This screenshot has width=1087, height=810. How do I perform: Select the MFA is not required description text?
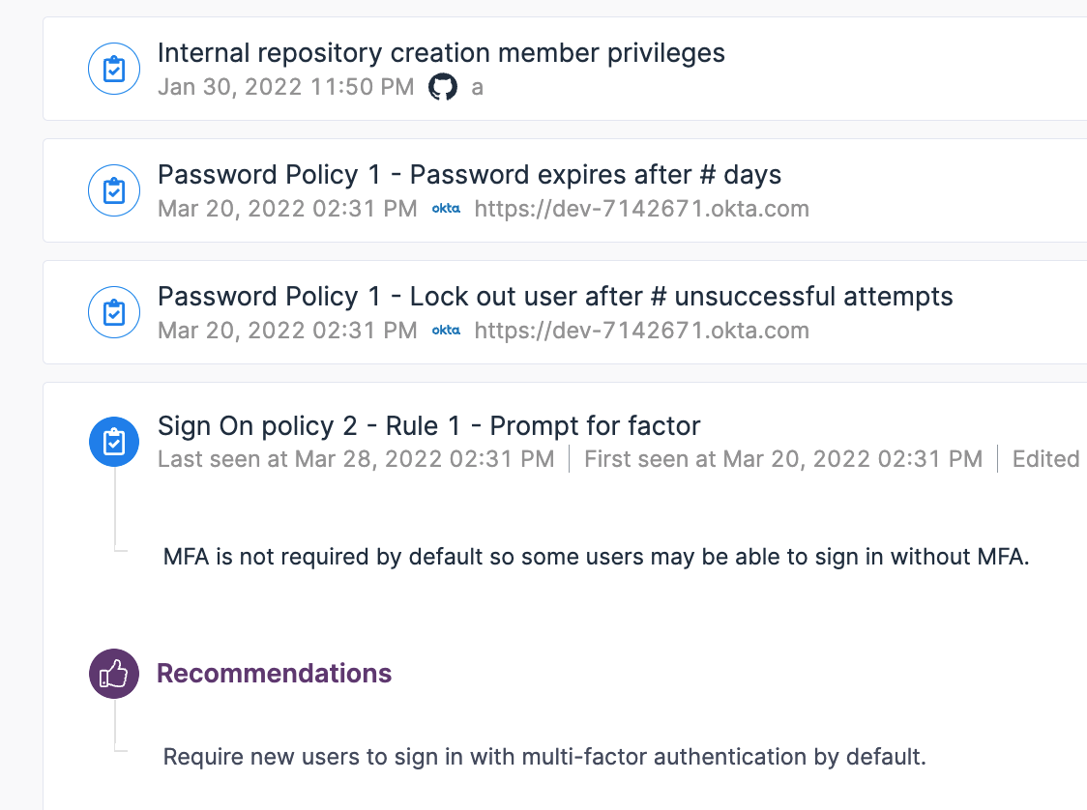[596, 557]
